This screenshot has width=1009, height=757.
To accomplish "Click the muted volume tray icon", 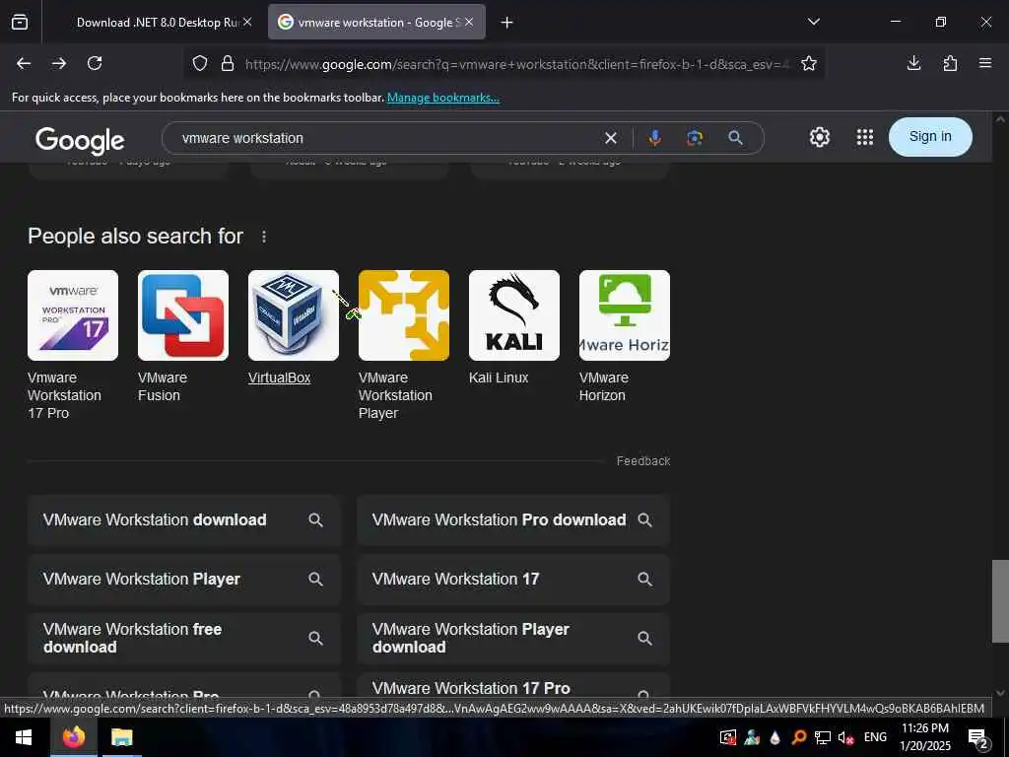I will pos(845,737).
